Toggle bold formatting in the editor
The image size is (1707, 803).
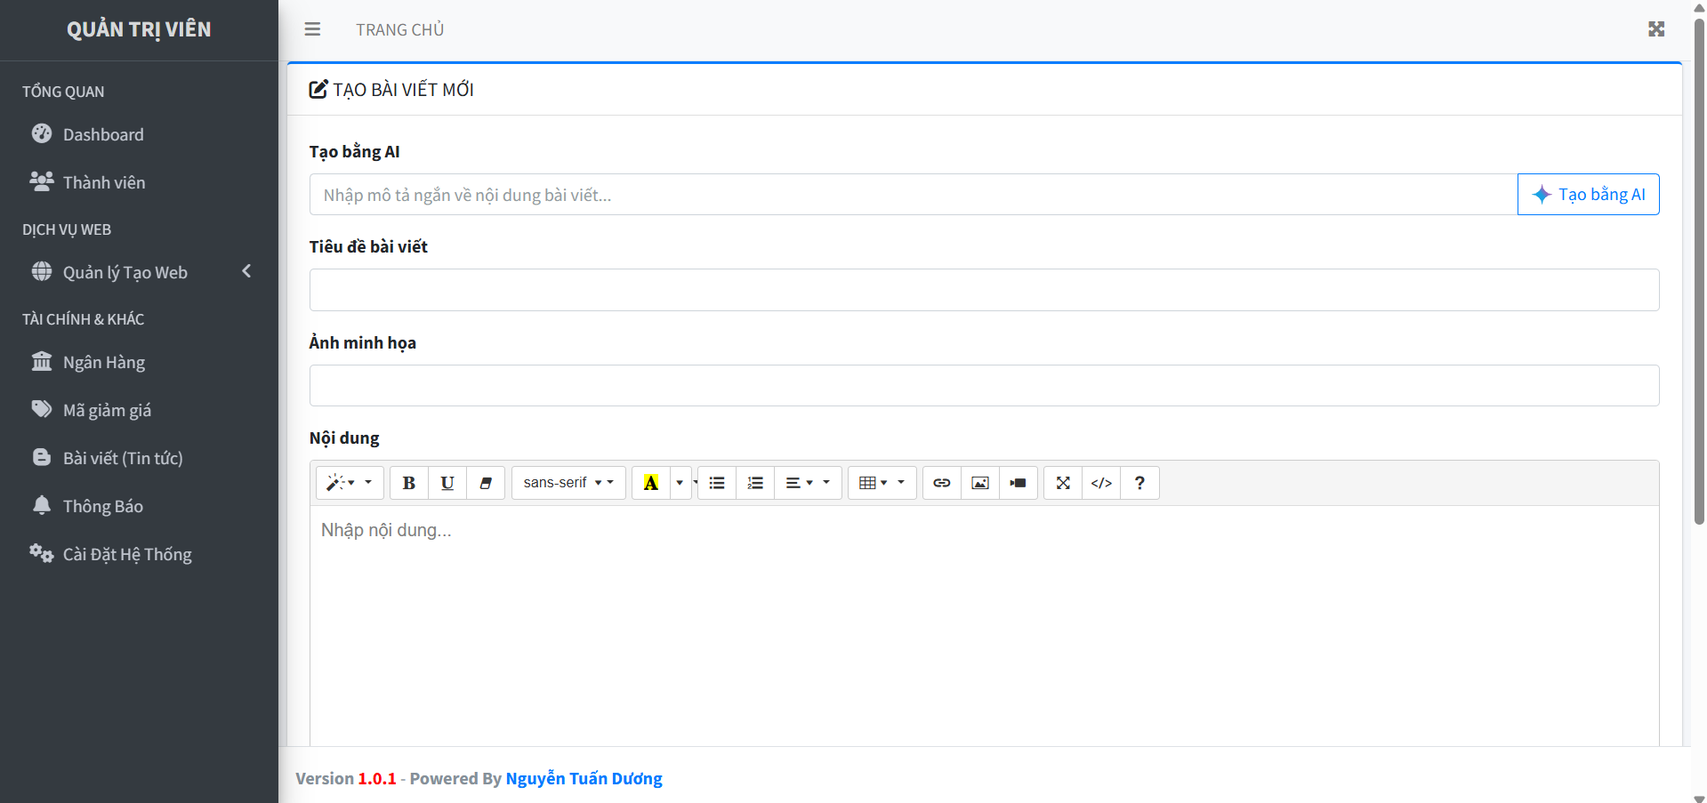[x=408, y=483]
